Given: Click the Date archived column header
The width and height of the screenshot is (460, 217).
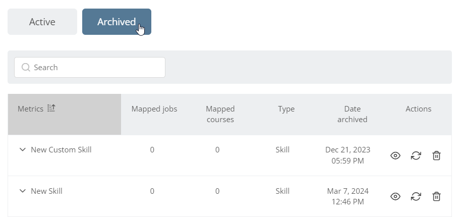Looking at the screenshot, I should [x=353, y=114].
